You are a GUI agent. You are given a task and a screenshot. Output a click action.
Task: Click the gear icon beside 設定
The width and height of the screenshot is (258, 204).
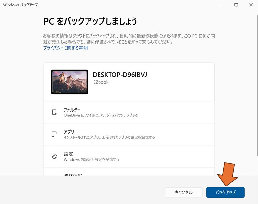tap(54, 156)
